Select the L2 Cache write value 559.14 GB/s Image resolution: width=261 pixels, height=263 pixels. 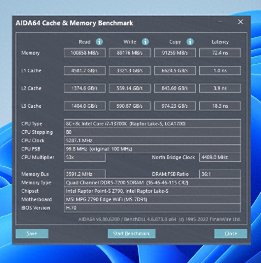point(130,88)
